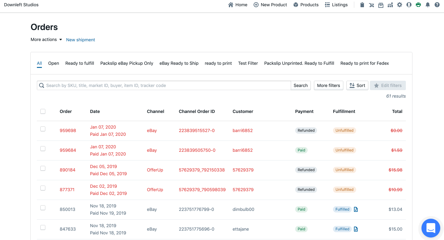Click document icon for order 850013

[356, 209]
